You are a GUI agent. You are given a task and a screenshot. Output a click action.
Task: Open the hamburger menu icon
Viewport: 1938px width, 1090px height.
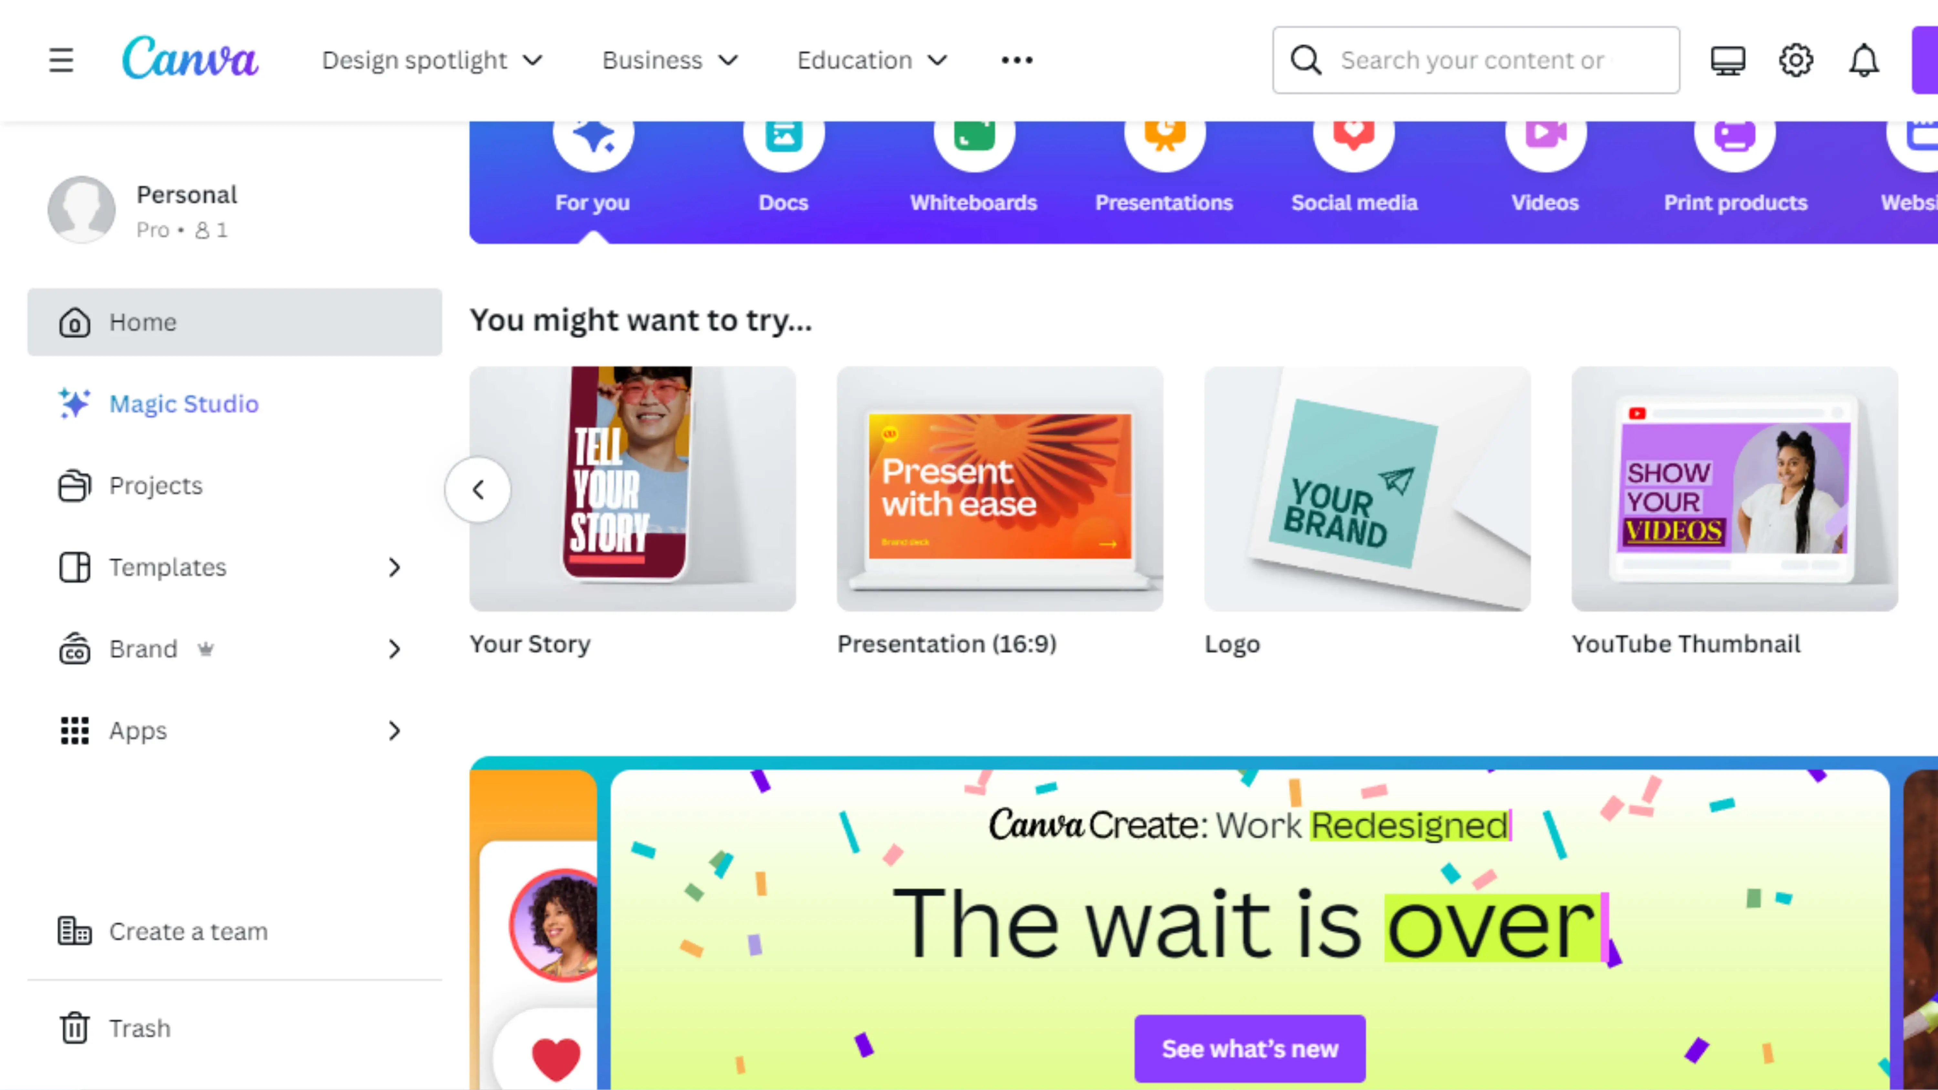[61, 60]
